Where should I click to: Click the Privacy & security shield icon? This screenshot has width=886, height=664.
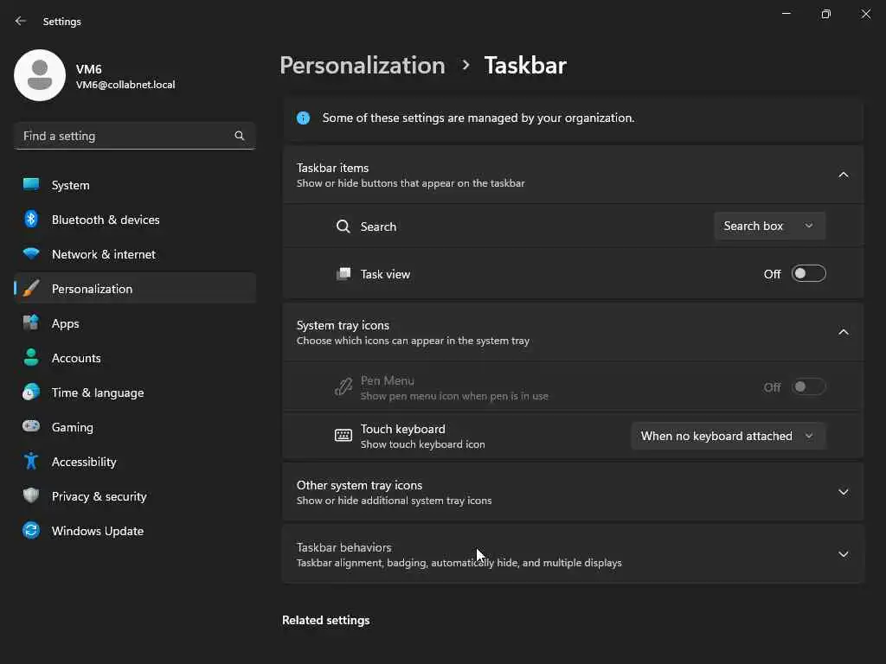point(31,496)
